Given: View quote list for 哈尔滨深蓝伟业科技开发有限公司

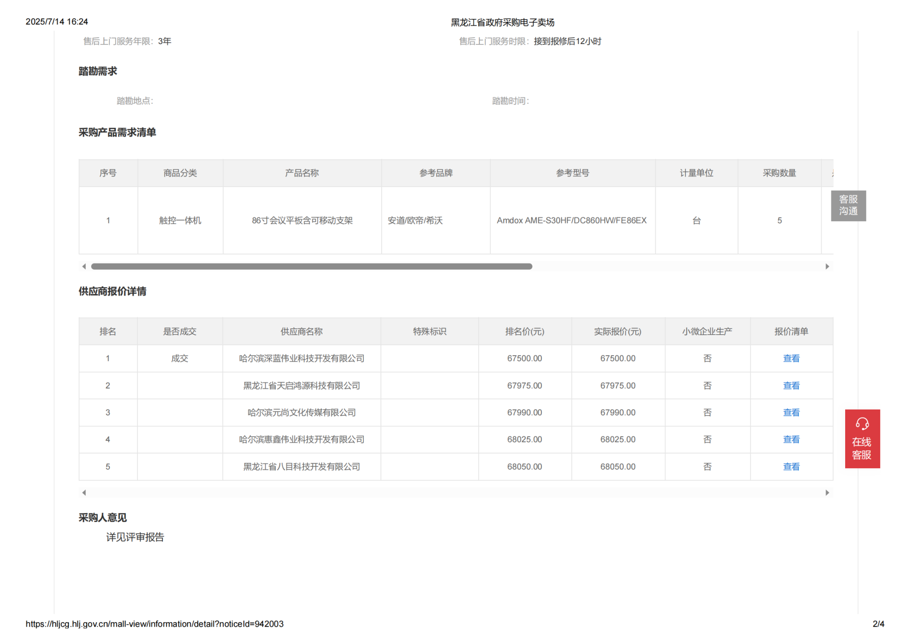Looking at the screenshot, I should coord(791,358).
